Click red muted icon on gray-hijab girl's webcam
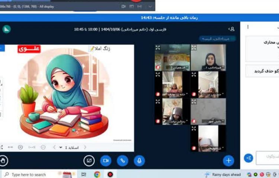Screen dimensions: 279x178 point(158,121)
